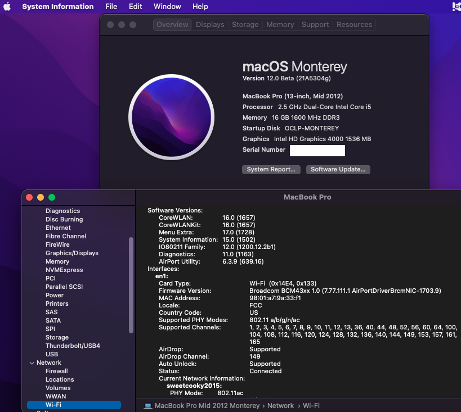Select SAS in the sidebar

point(51,312)
